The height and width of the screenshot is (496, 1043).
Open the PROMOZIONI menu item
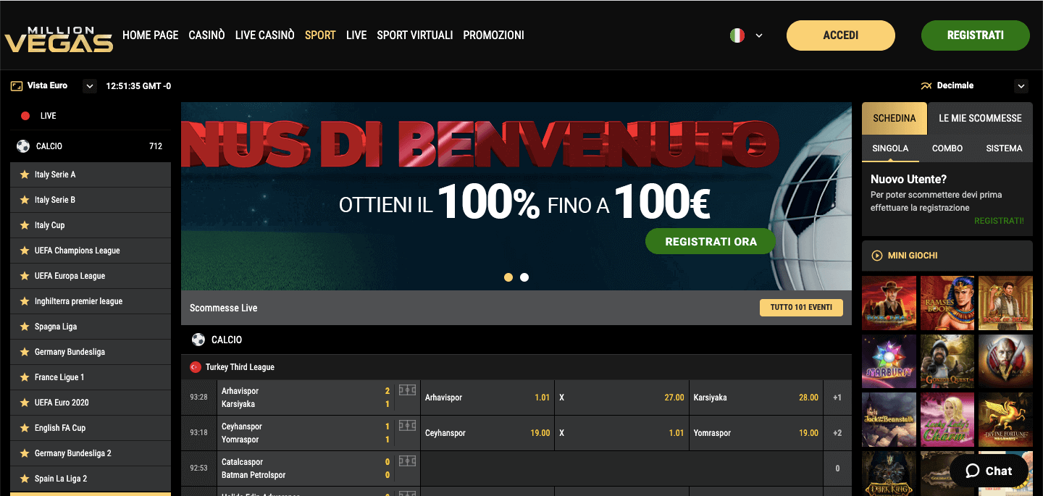493,35
